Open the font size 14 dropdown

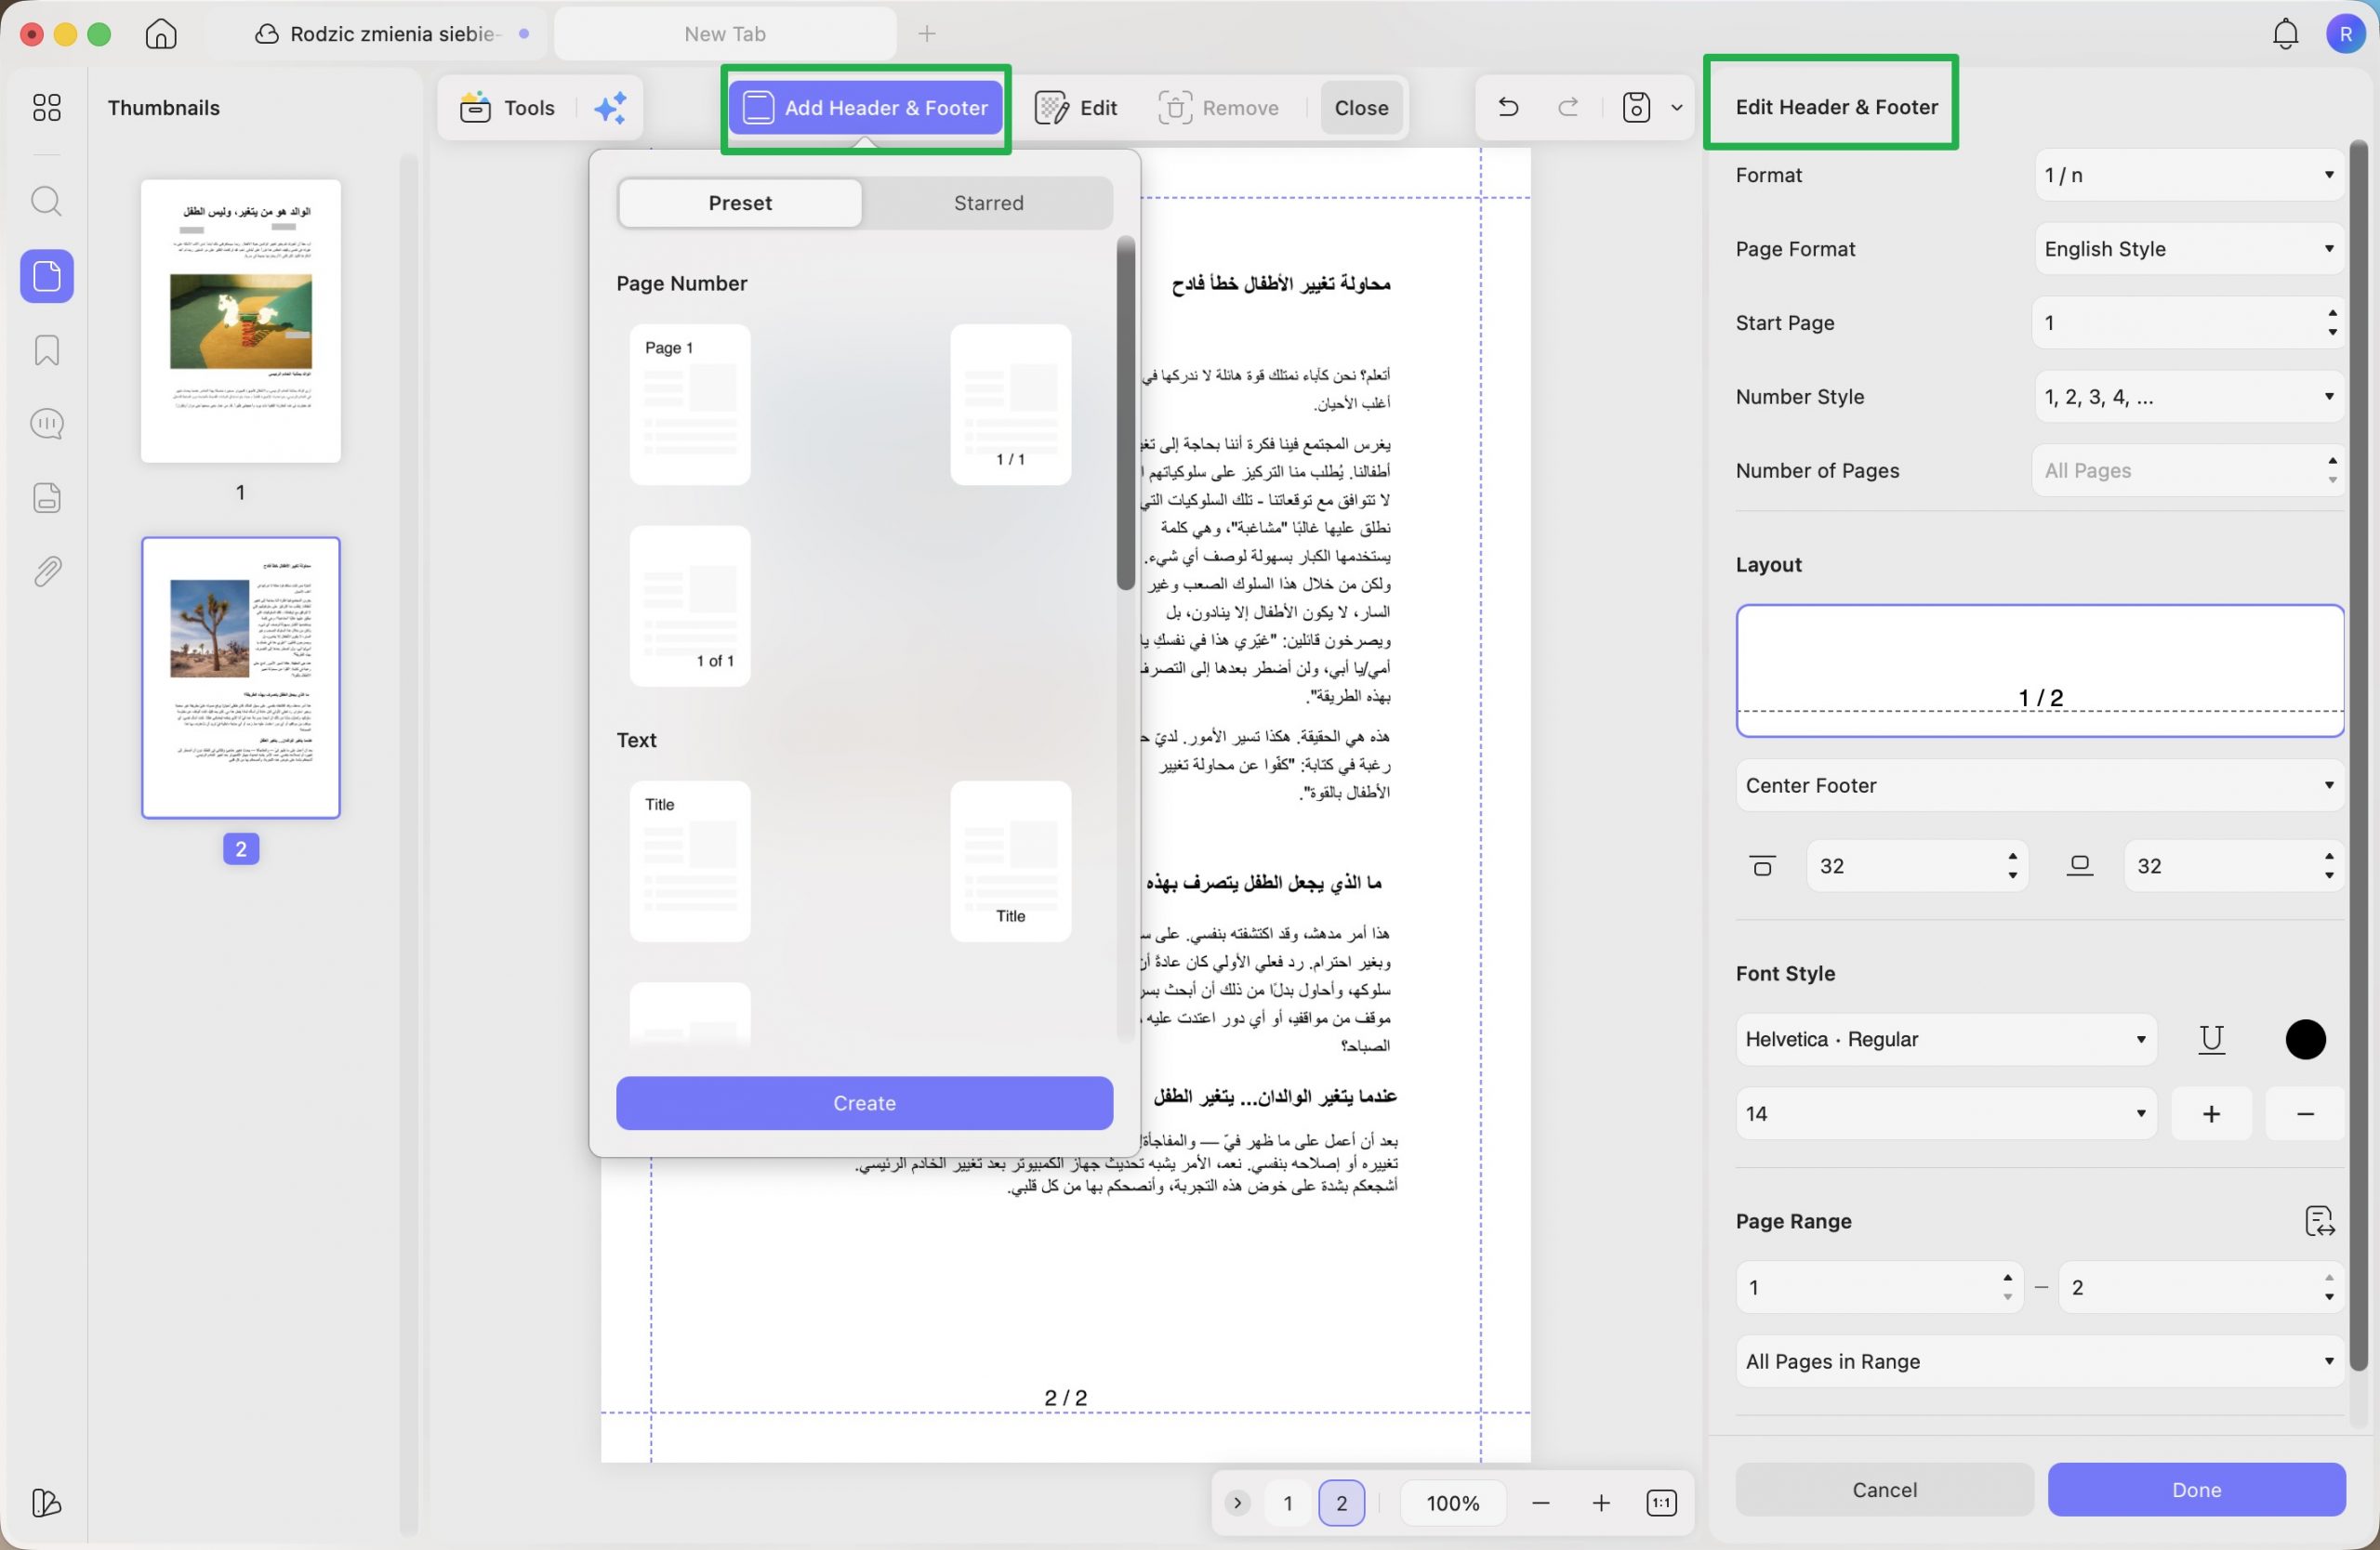tap(1946, 1113)
